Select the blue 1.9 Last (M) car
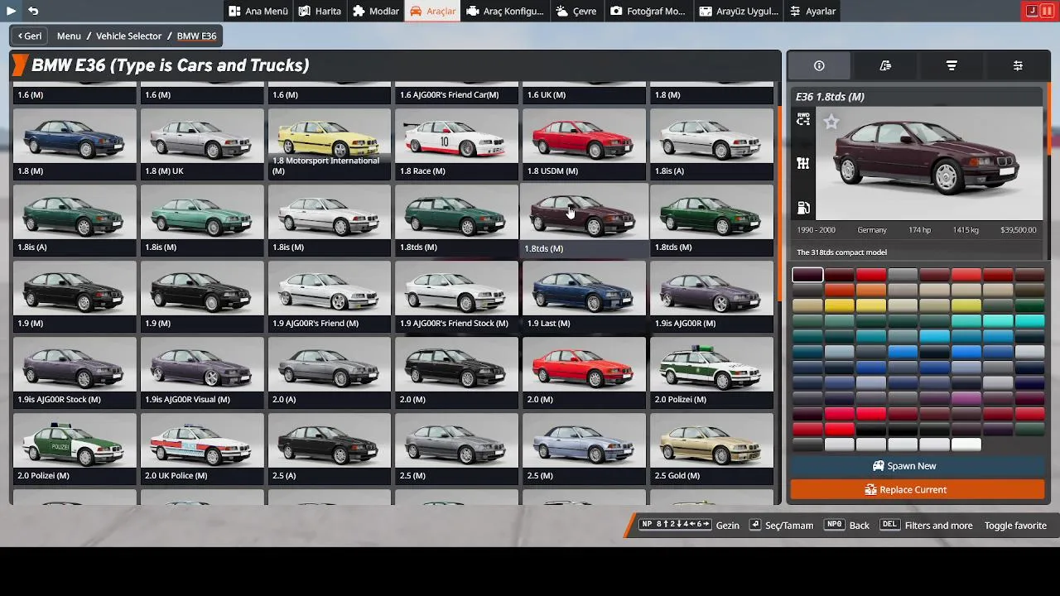Screen dimensions: 1060x596 pos(585,297)
